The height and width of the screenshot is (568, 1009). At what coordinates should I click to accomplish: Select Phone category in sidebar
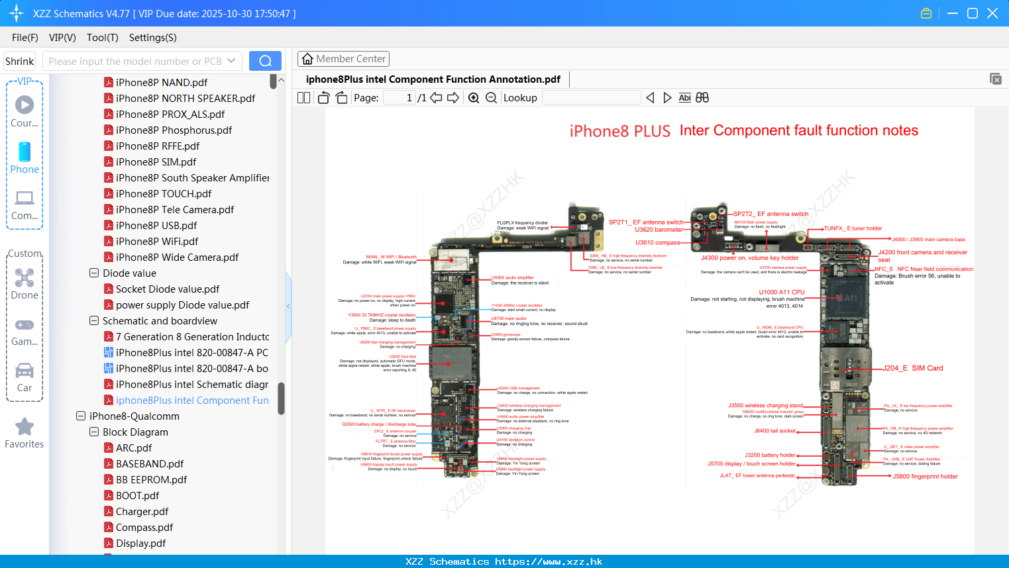[25, 158]
